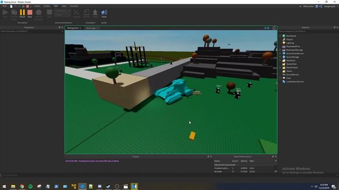Click the Name column header in Script Performance

click(x=217, y=161)
